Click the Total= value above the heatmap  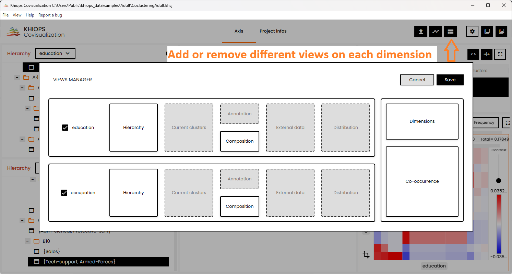click(494, 139)
